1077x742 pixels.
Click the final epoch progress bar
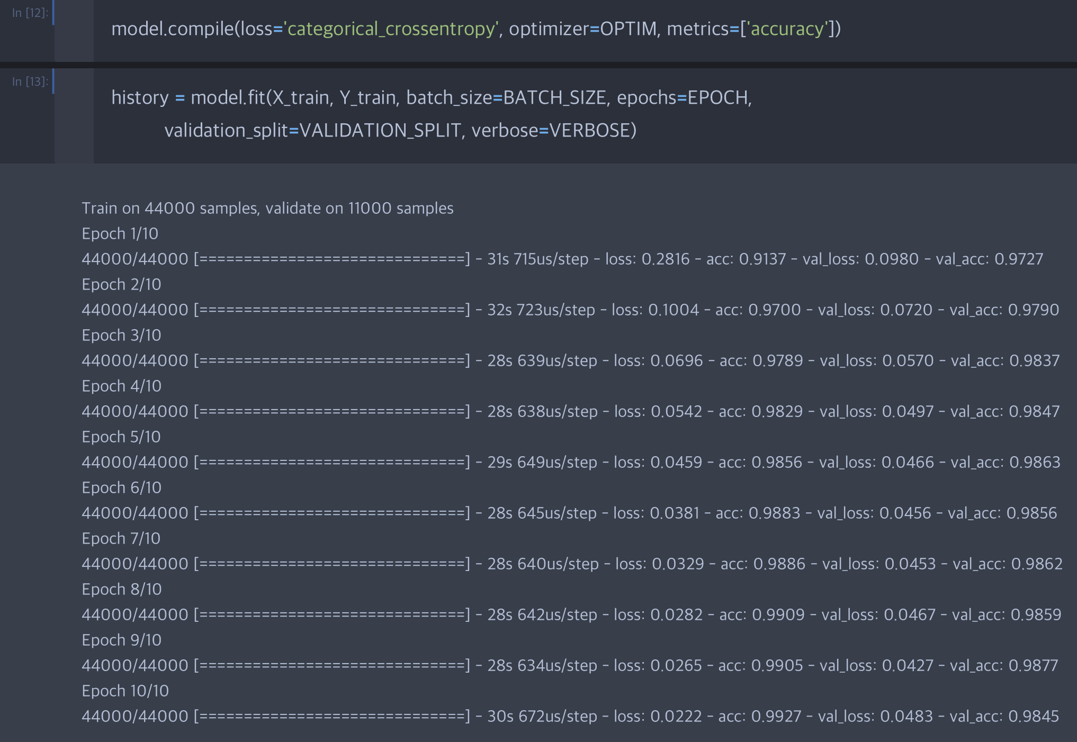tap(331, 717)
